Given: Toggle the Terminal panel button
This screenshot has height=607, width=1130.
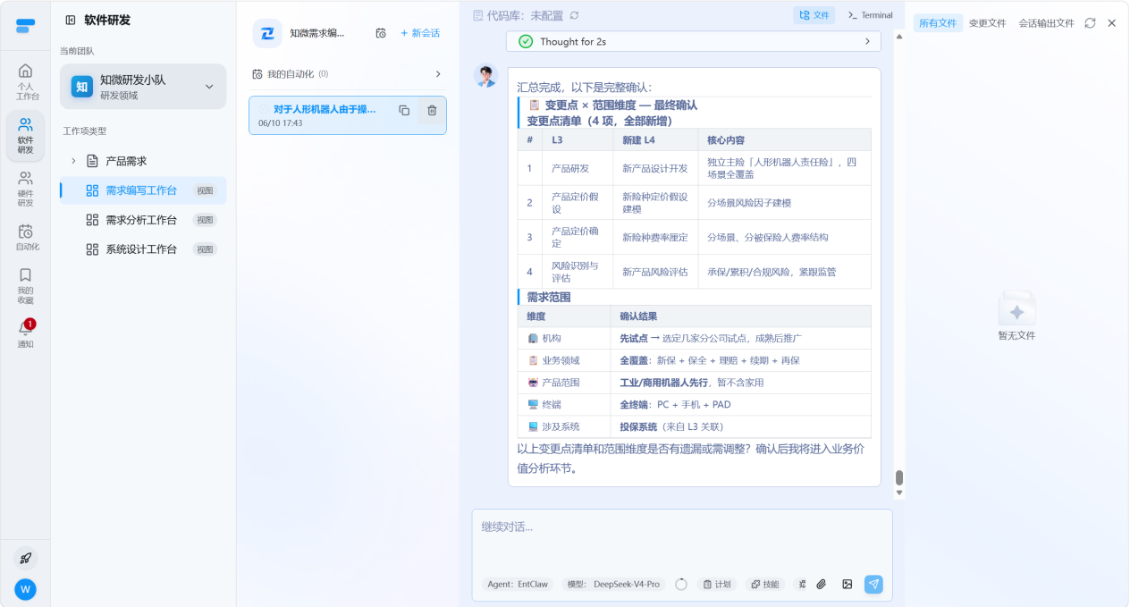Looking at the screenshot, I should point(870,15).
